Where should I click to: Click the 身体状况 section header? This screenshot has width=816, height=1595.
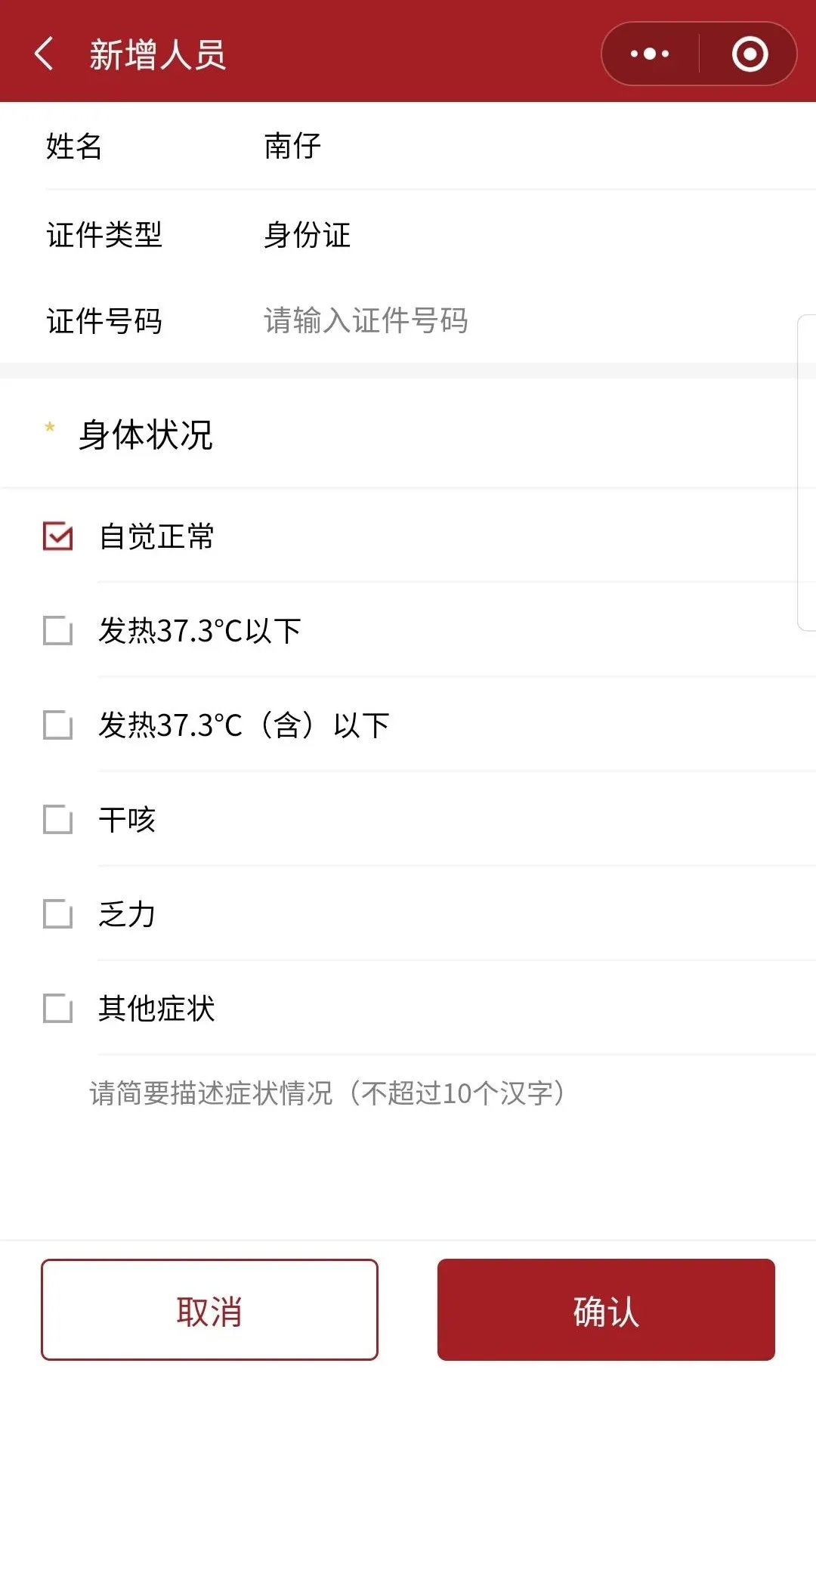coord(146,434)
